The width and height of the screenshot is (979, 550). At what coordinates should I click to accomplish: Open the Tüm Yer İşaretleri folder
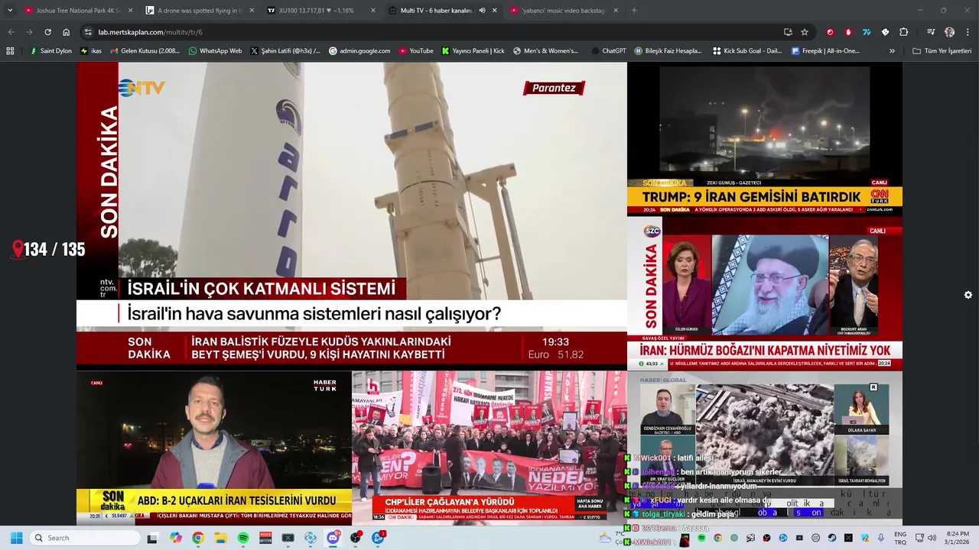[x=942, y=51]
